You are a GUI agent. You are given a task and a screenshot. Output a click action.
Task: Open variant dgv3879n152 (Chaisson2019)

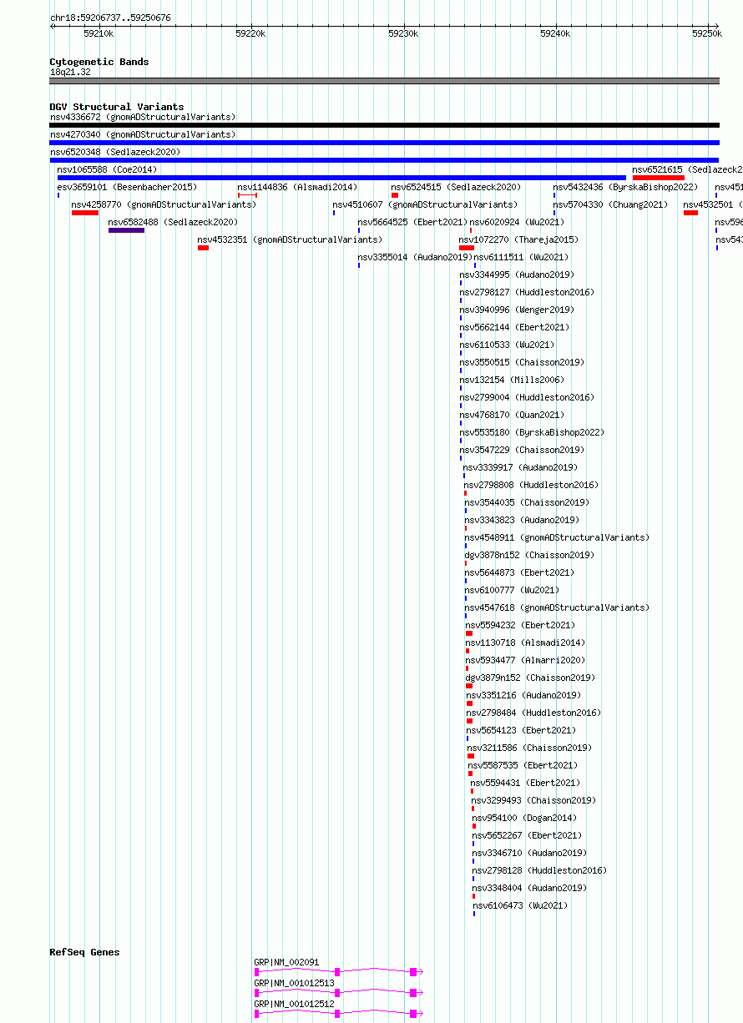click(x=530, y=678)
